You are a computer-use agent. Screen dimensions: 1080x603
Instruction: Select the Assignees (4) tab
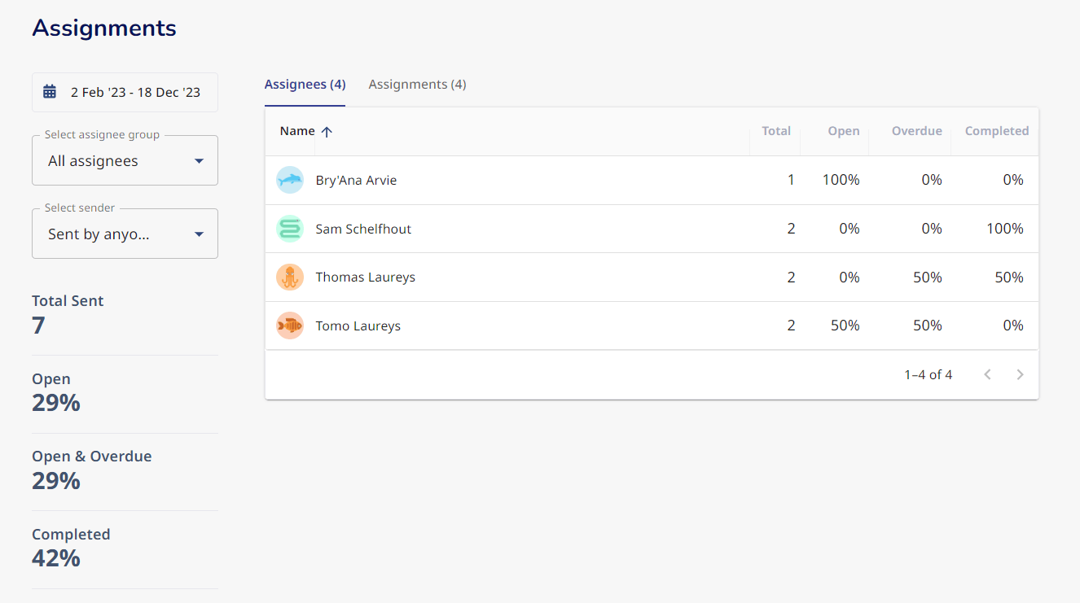click(x=305, y=84)
